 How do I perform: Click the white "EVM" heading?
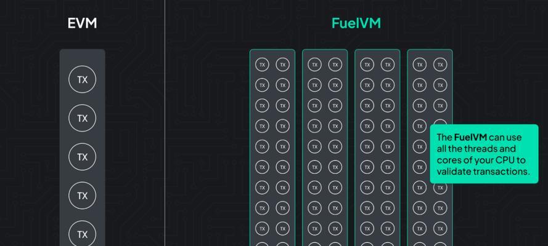click(82, 23)
